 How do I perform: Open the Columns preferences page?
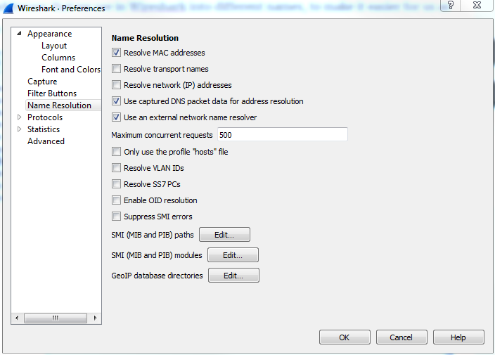click(x=58, y=58)
